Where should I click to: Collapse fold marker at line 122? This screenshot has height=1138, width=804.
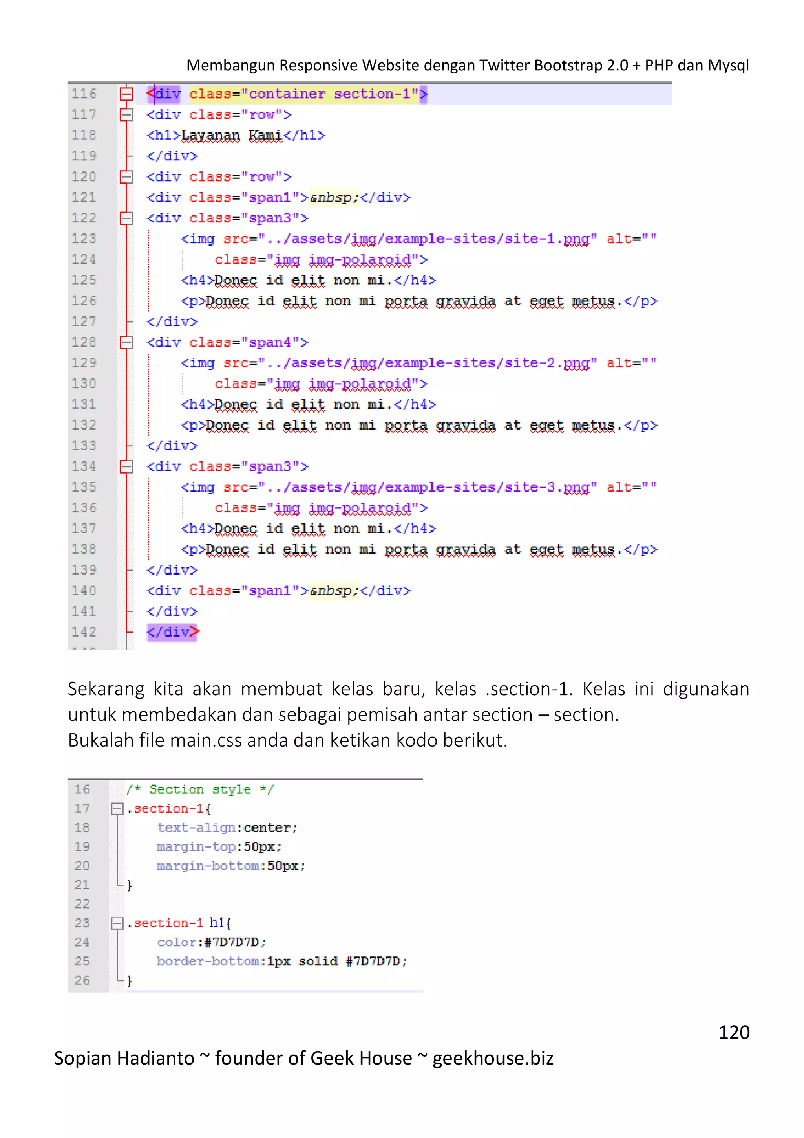[x=127, y=218]
